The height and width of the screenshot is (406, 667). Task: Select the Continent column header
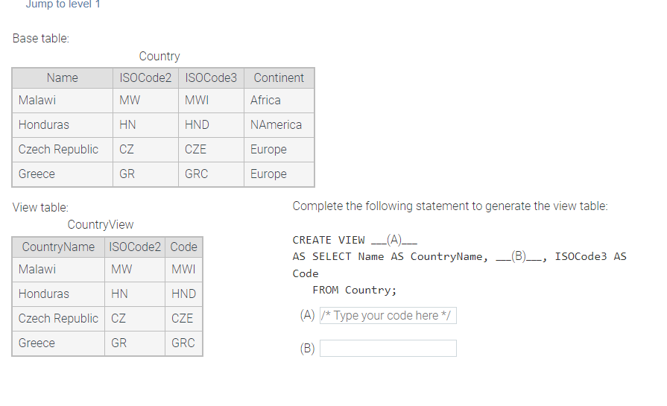pyautogui.click(x=279, y=77)
